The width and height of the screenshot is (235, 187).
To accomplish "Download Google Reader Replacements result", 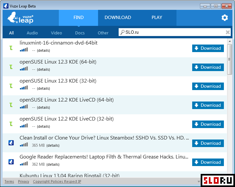I will pos(208,162).
